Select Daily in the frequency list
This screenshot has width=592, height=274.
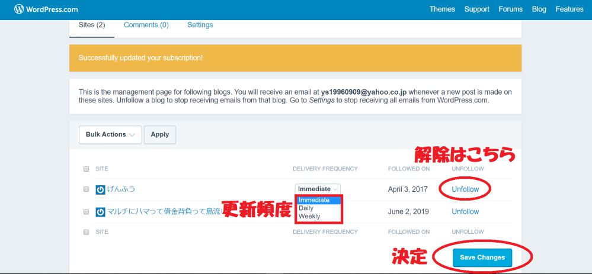tap(319, 208)
